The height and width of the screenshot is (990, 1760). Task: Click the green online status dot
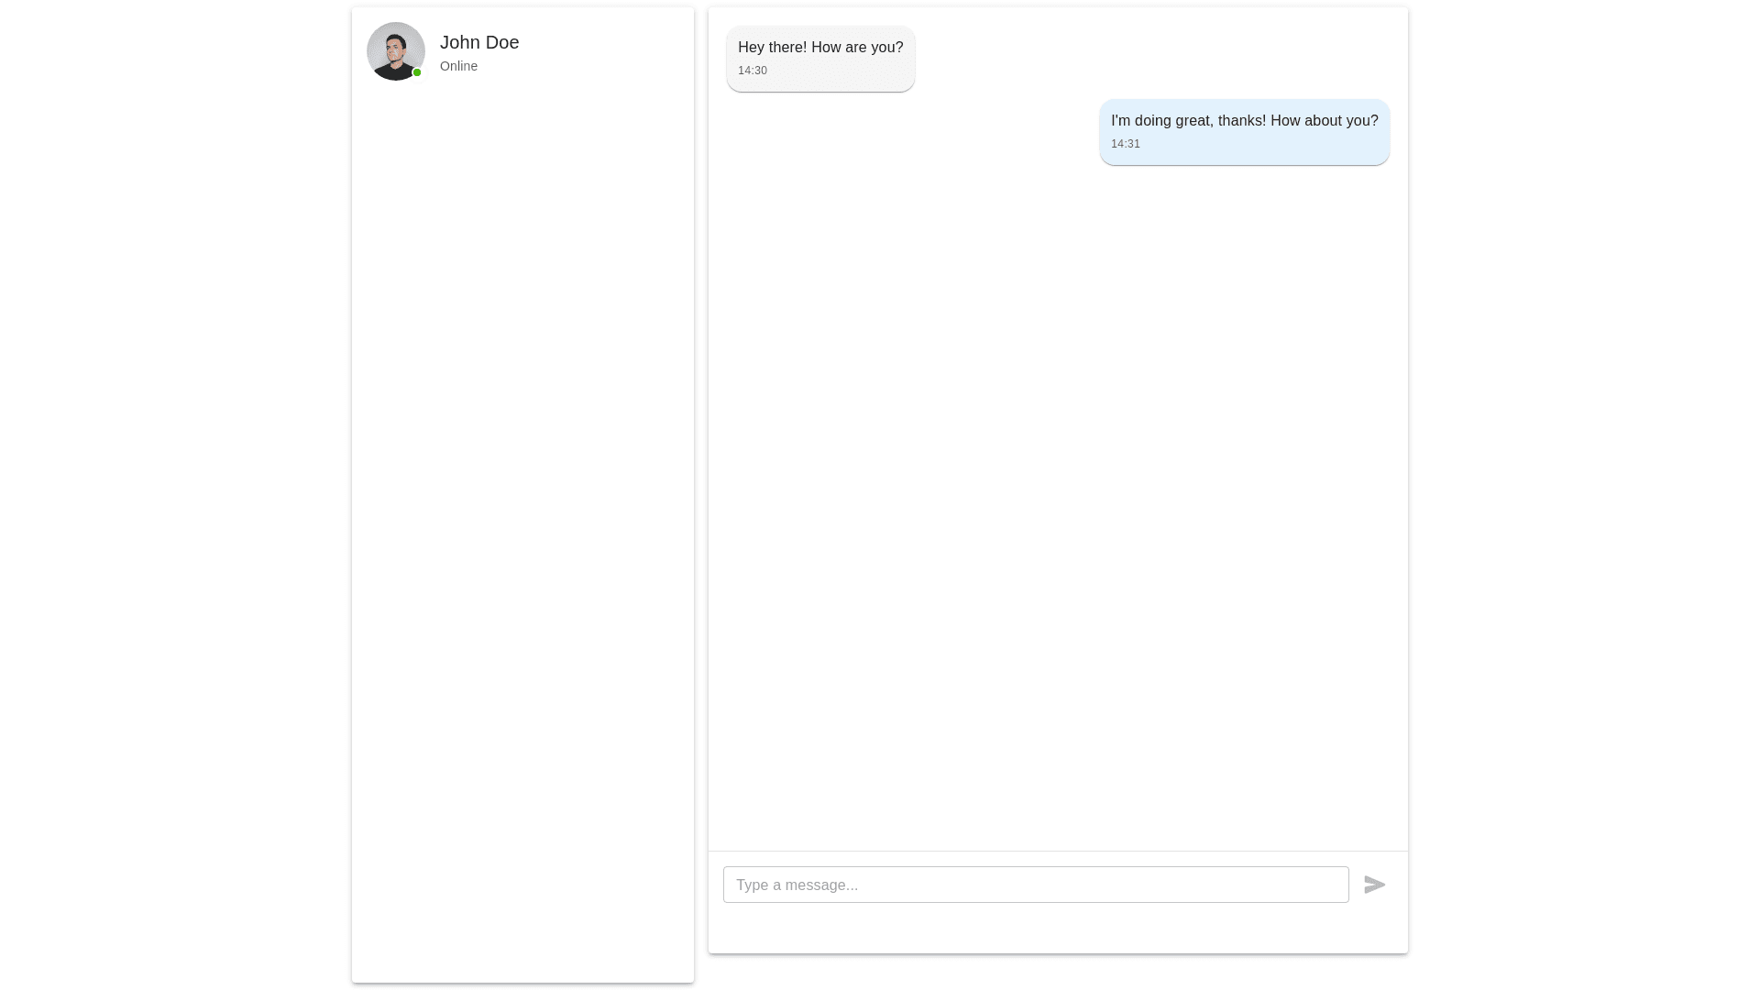(417, 72)
